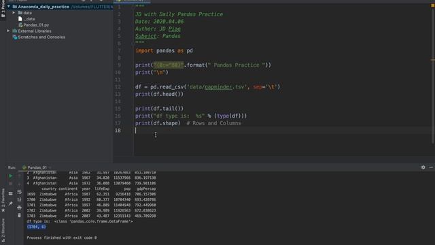The height and width of the screenshot is (245, 435).
Task: Click 'Date: 2020.04.06' docstring line
Action: [159, 22]
